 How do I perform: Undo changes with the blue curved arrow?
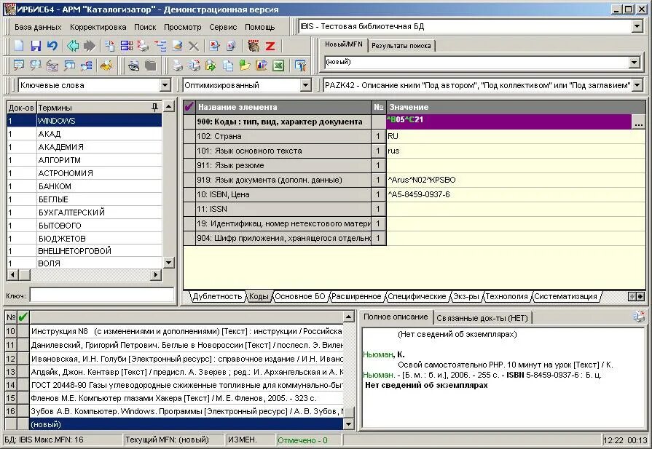(x=52, y=46)
